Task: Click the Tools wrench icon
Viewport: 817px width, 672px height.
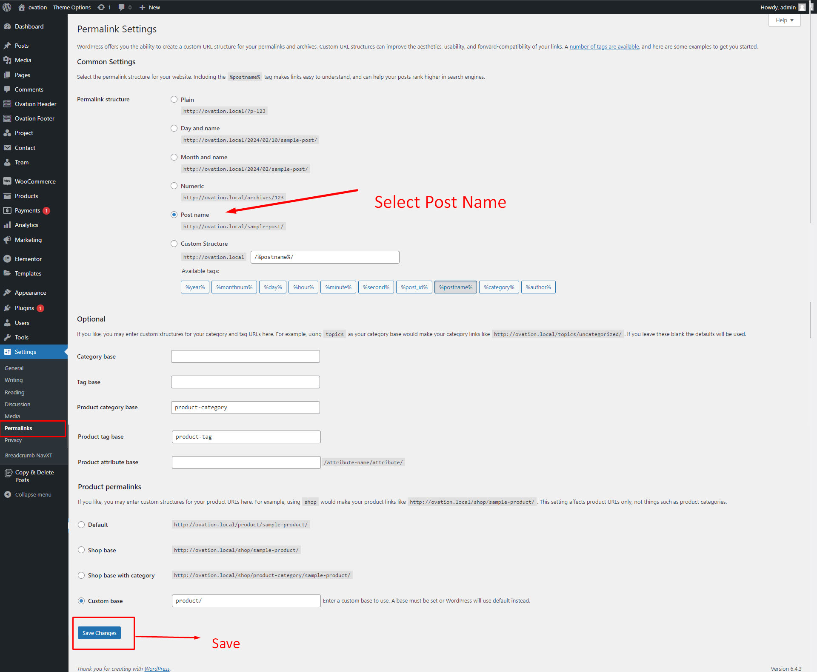Action: (7, 337)
